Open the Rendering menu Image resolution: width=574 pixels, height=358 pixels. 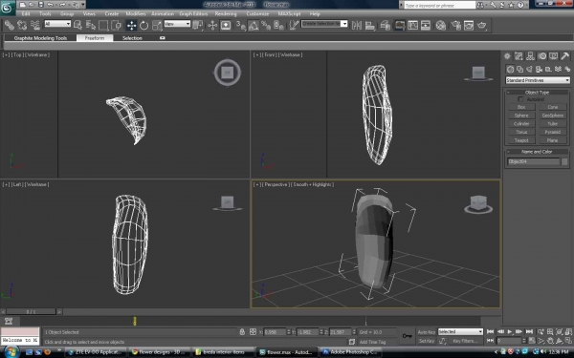tap(226, 14)
